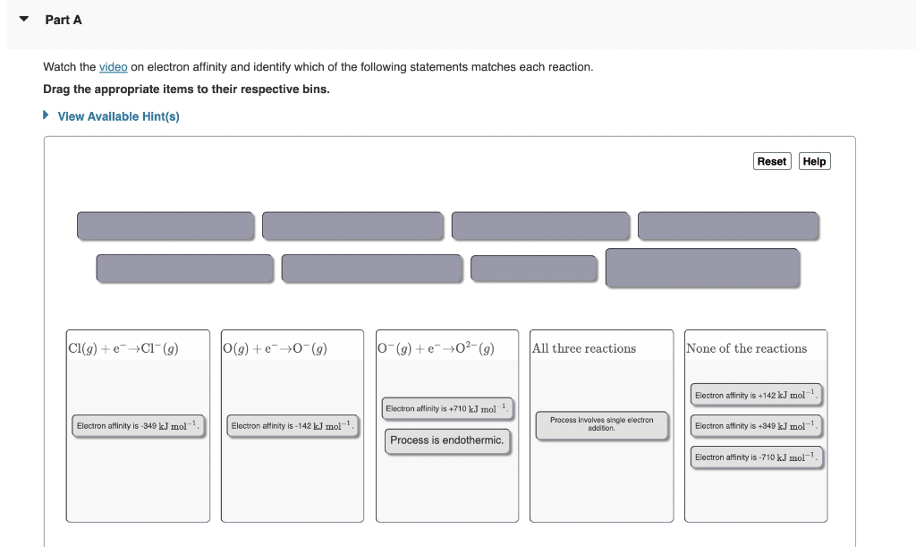
Task: Expand View Available Hint(s) triangle
Action: click(x=47, y=115)
